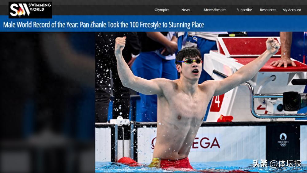307x173 pixels.
Task: Click the OMEGA logo on pool wall
Action: pos(186,143)
